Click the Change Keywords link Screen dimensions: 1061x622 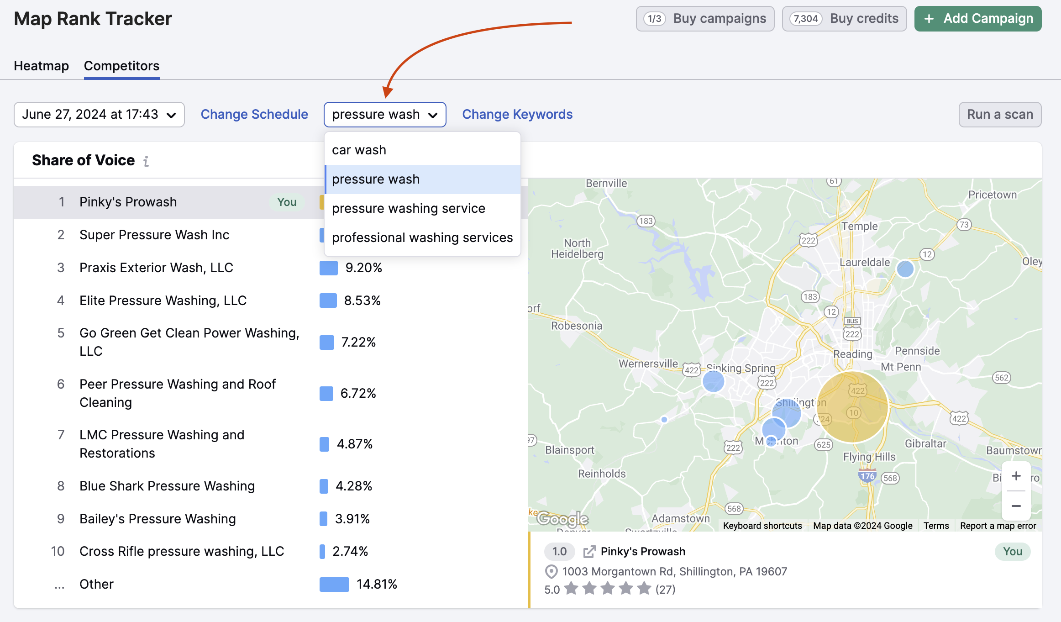click(x=517, y=115)
